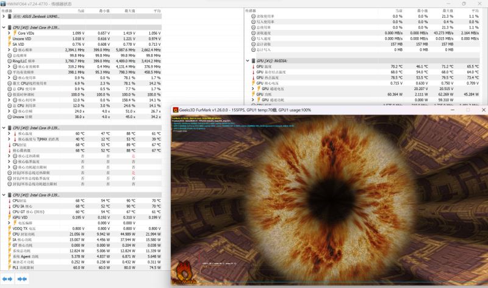Click clock icon of the 43.273 MB/s row
The image size is (488, 288).
pos(253,33)
